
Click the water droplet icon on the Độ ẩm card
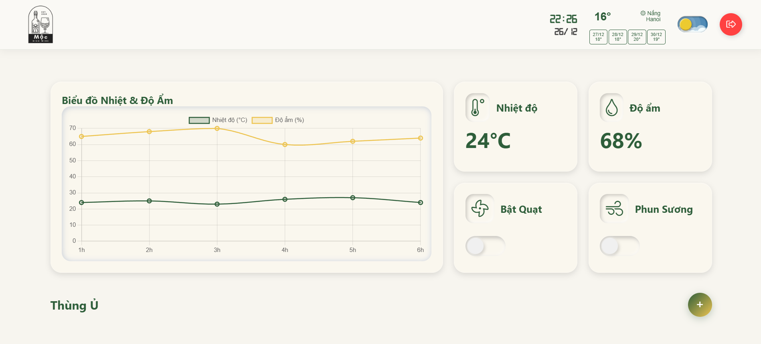(x=612, y=108)
